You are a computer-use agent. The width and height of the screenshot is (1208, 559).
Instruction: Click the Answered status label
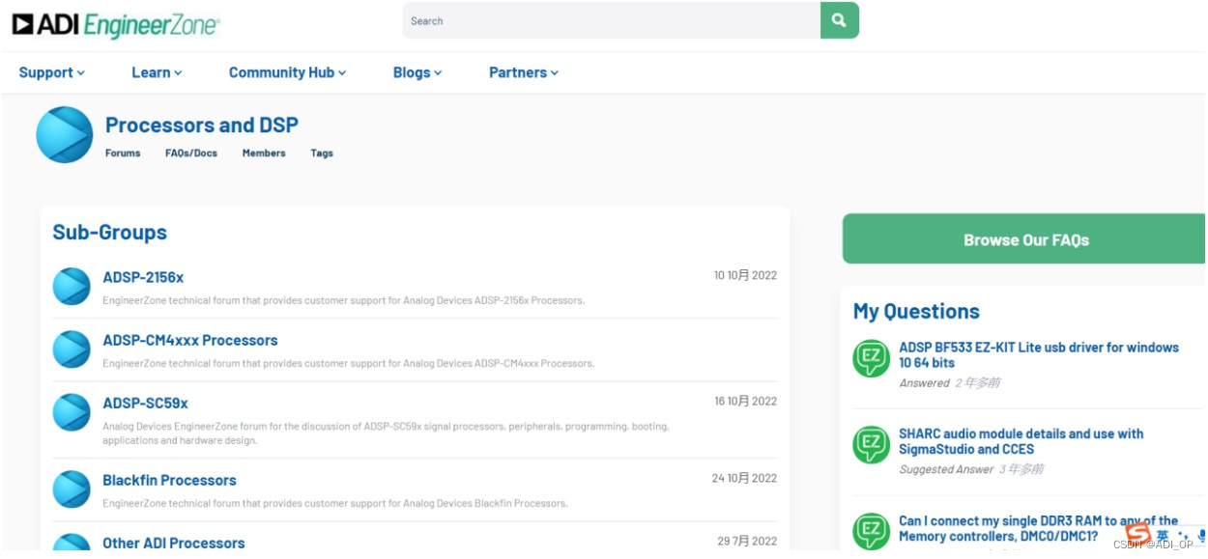pyautogui.click(x=924, y=383)
